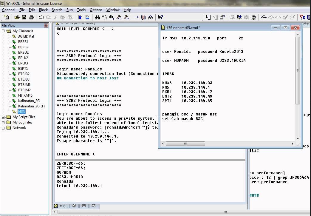Close the File View panel
Viewport: 311px width, 216px height.
[x=46, y=25]
